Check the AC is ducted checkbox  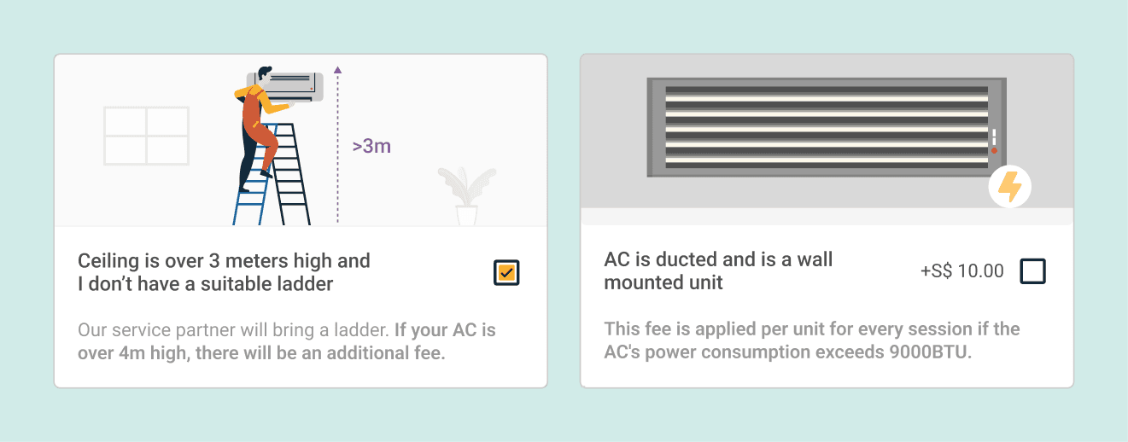1032,271
